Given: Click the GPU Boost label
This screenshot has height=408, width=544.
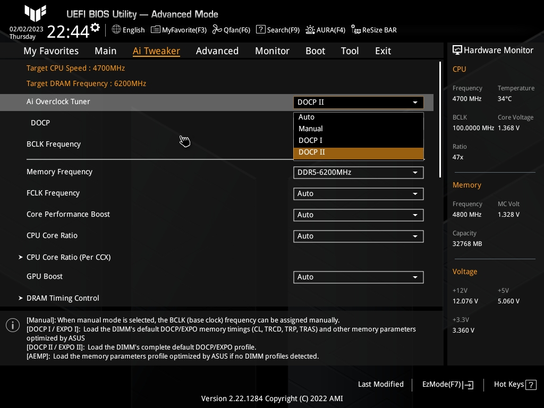Looking at the screenshot, I should point(45,276).
